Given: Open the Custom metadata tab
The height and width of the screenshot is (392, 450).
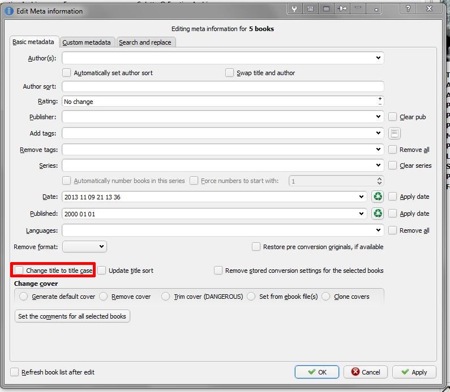Looking at the screenshot, I should click(x=87, y=42).
